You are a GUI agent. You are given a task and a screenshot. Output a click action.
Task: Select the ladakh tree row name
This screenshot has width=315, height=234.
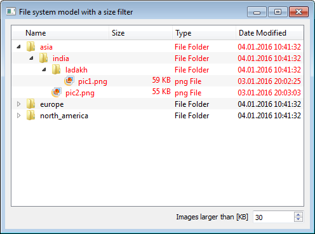(76, 70)
